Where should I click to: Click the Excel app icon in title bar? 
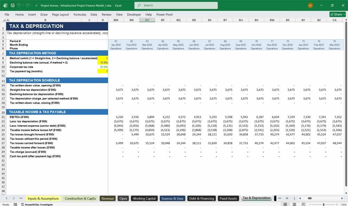[x=5, y=5]
